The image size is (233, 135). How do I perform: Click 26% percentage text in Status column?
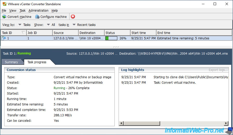[123, 38]
